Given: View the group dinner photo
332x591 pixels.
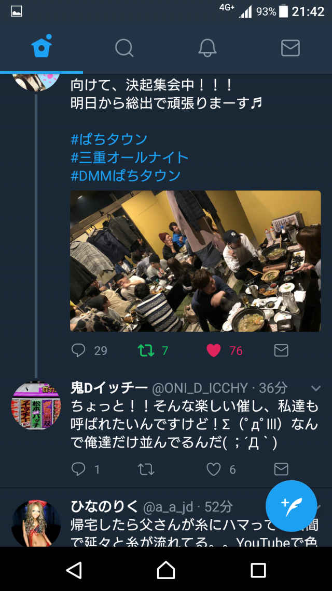Looking at the screenshot, I should 196,261.
